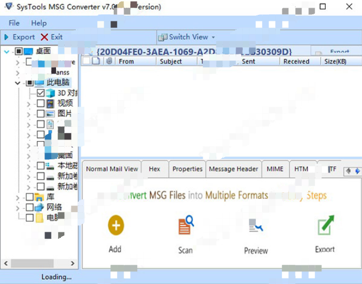Switch to the Hex tab
Viewport: 362px width, 284px height.
pos(154,169)
